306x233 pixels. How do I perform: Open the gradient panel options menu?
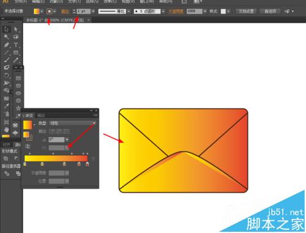coord(95,116)
